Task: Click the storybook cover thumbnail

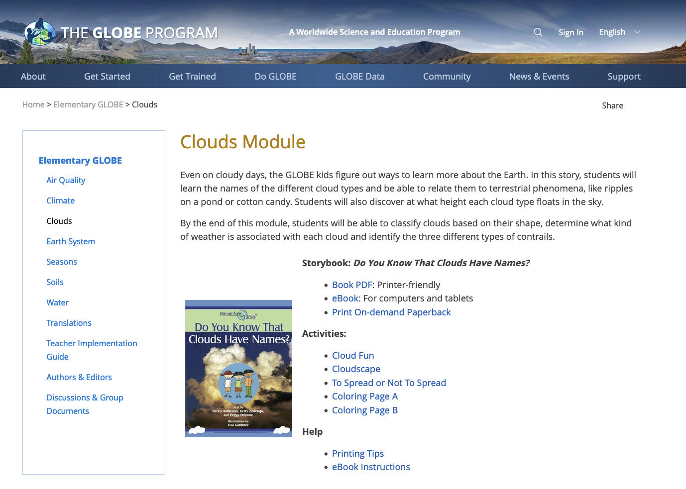Action: click(x=238, y=368)
